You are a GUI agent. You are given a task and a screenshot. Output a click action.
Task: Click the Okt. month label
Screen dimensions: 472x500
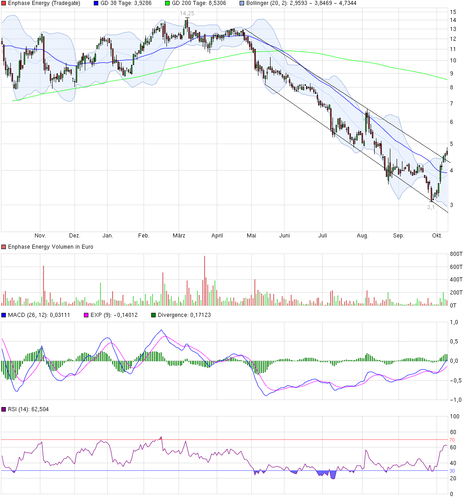tap(437, 236)
